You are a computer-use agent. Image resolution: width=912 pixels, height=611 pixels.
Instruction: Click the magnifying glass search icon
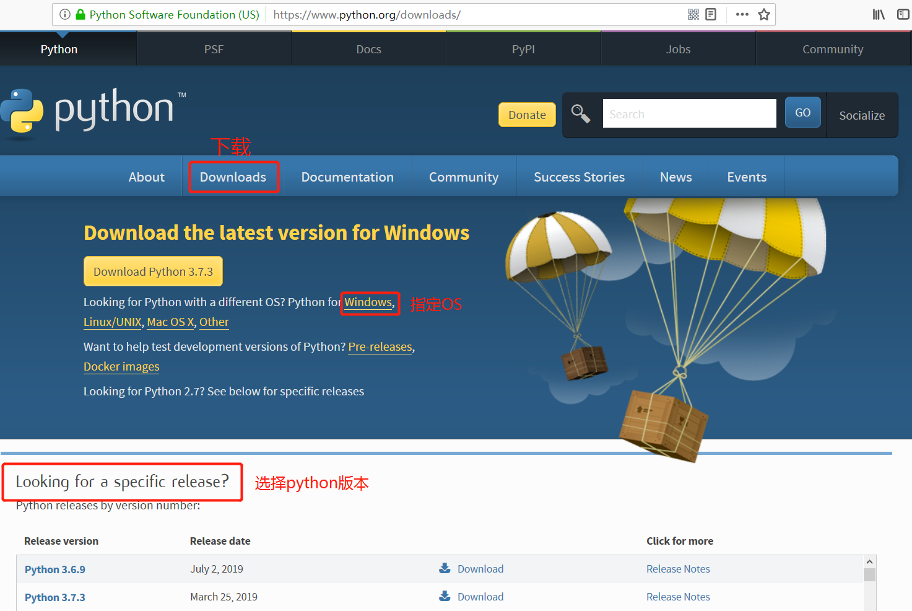tap(581, 114)
